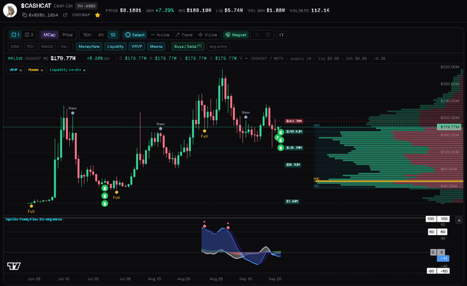Remove the Liquidity Levels chip

click(84, 70)
